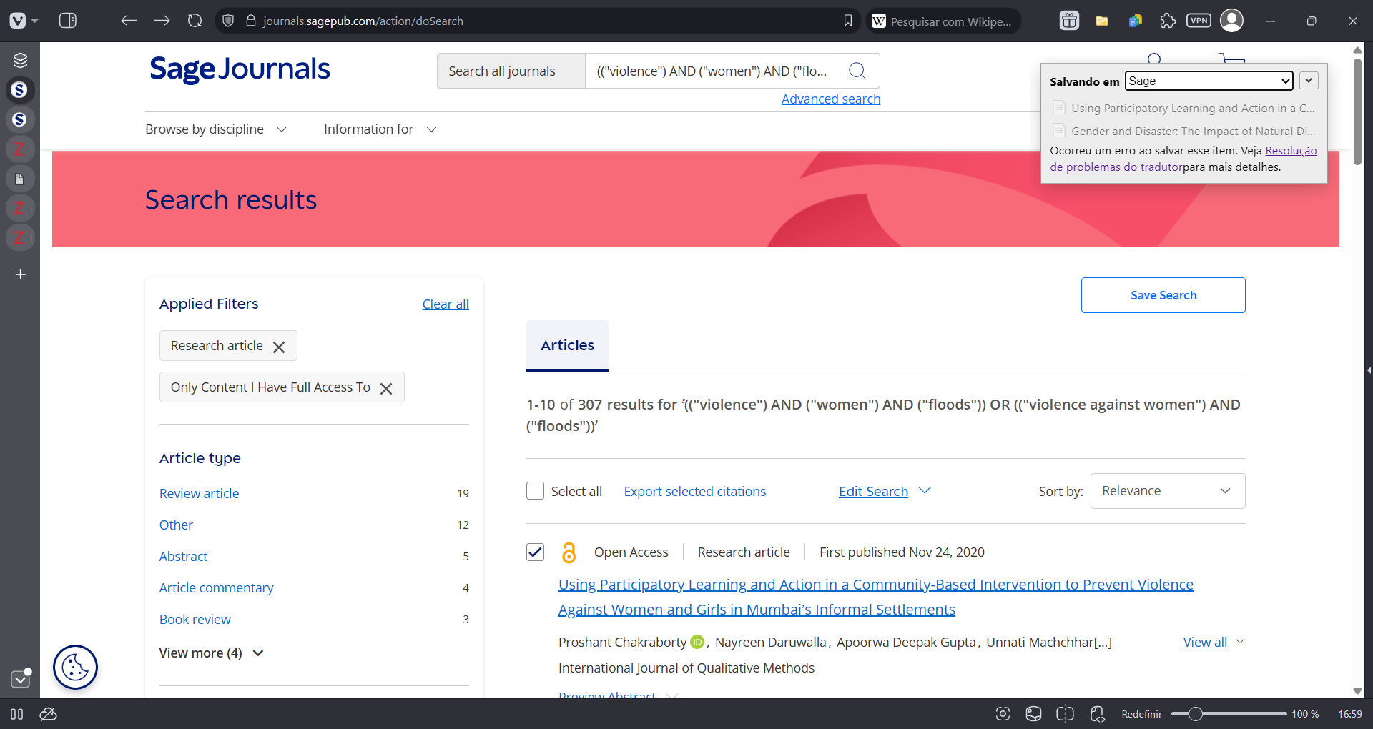
Task: Expand View all authors list
Action: [x=1214, y=642]
